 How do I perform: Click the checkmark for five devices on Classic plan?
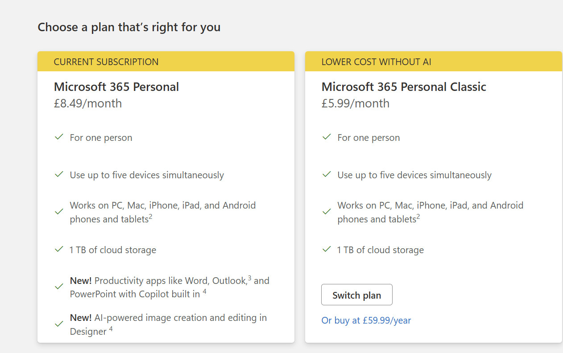[x=326, y=174]
